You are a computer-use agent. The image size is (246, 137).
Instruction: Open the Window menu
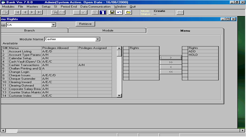point(120,7)
